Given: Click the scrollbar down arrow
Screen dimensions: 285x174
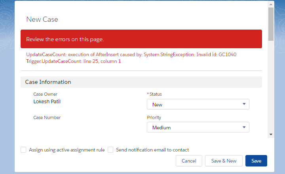Looking at the screenshot, I should pyautogui.click(x=271, y=134).
